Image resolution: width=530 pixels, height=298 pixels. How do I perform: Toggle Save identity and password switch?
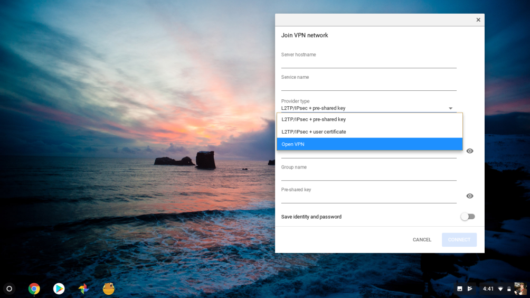[467, 217]
